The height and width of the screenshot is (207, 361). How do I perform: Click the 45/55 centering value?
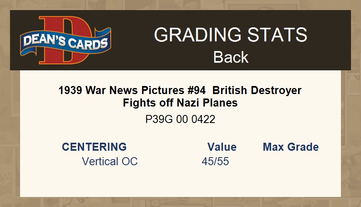click(215, 161)
